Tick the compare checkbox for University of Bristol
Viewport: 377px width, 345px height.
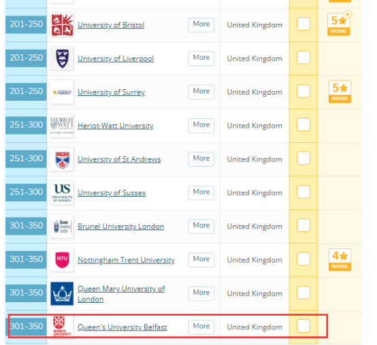pos(304,24)
